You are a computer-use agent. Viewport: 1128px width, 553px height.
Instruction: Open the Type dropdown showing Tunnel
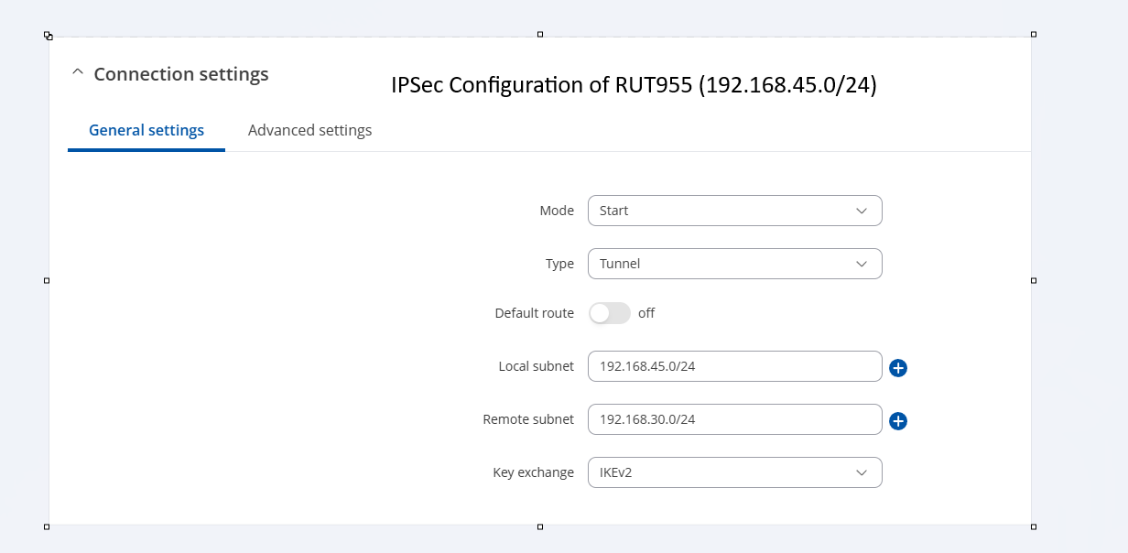734,264
